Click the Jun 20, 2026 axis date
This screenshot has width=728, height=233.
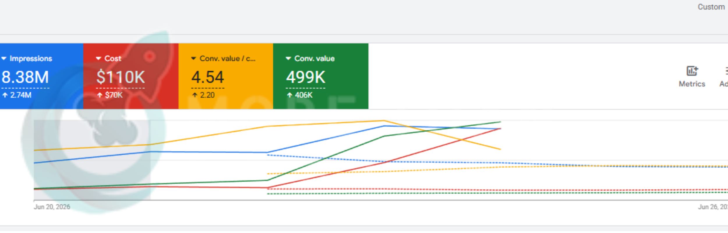52,207
